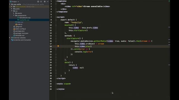Select Scratches and Consoles node
179x100 pixels.
tap(22, 40)
